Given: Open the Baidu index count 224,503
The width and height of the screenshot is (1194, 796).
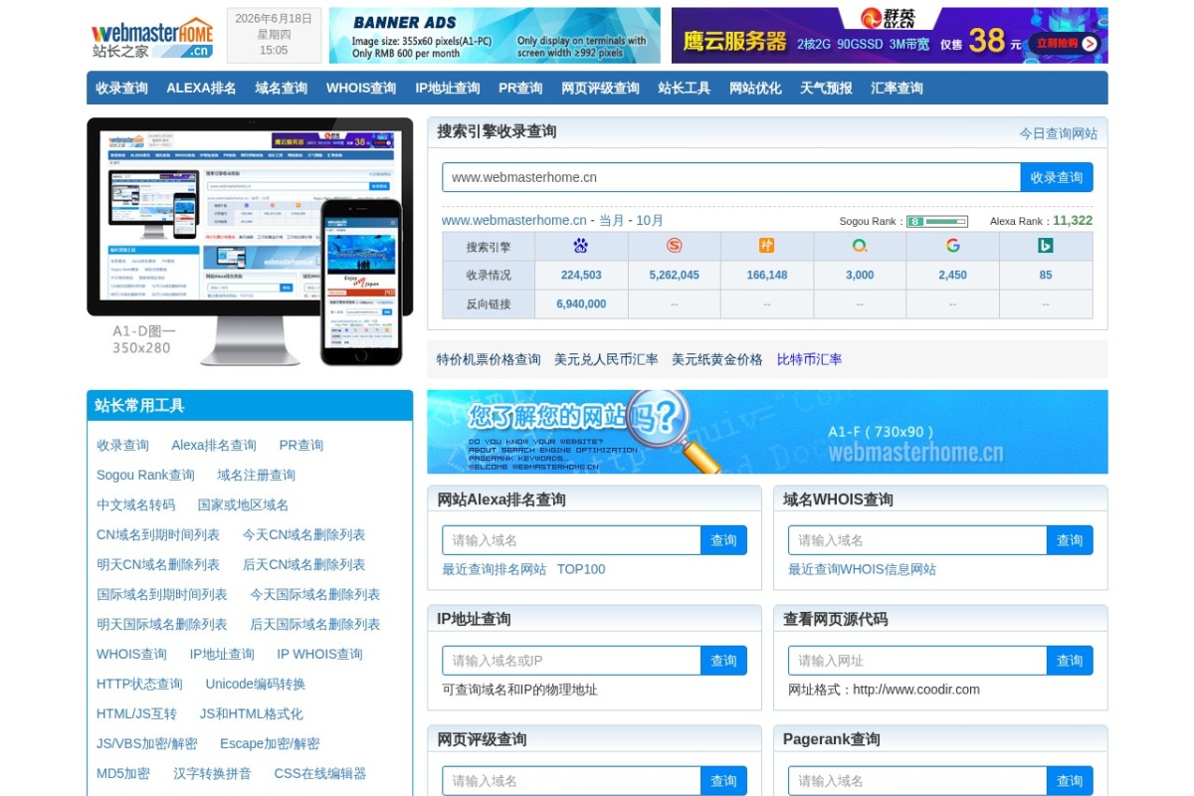Looking at the screenshot, I should [x=581, y=275].
